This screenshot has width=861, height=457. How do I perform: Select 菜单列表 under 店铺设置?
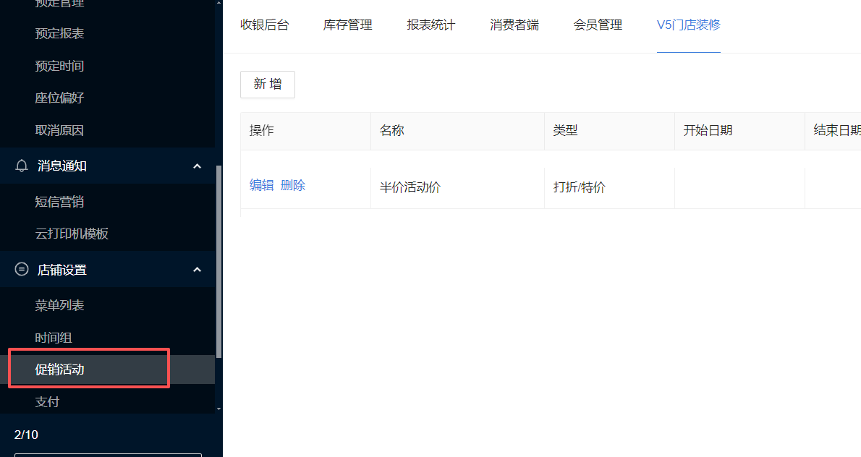pos(59,305)
